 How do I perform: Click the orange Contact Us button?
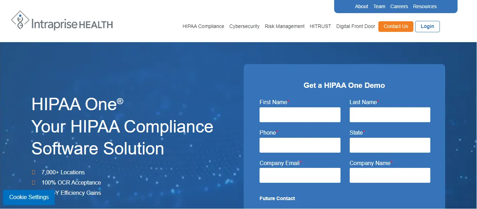tap(396, 27)
